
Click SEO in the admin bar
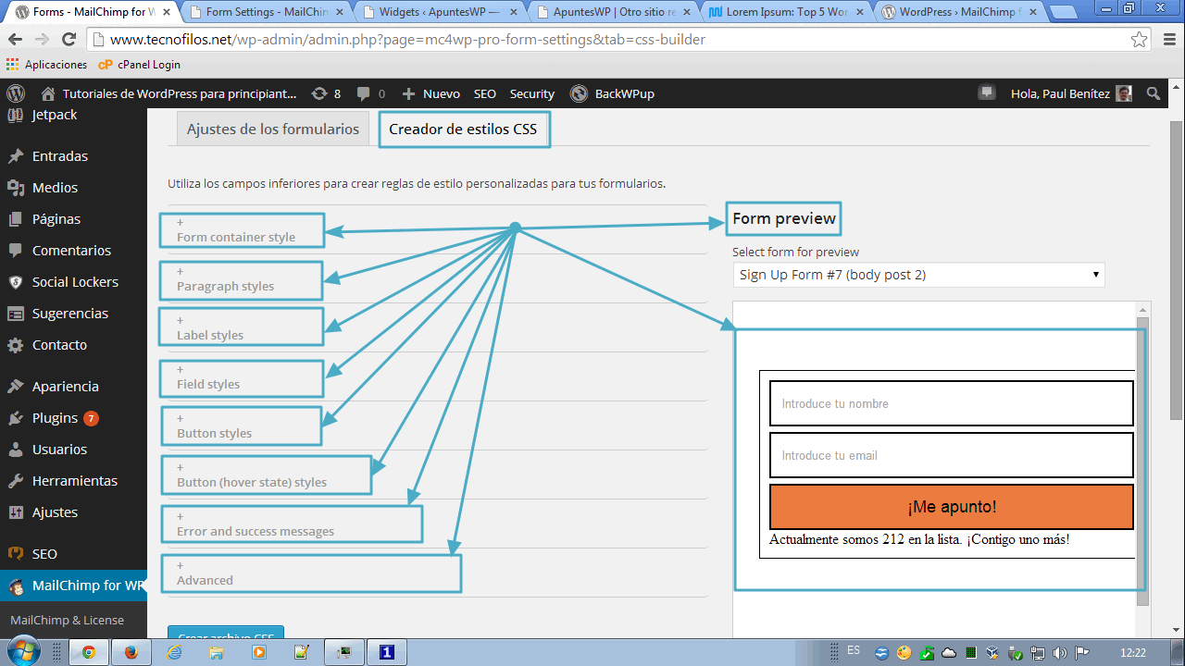coord(485,93)
